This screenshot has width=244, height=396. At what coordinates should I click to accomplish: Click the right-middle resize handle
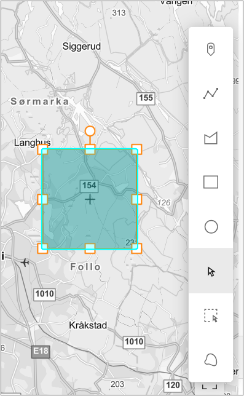pyautogui.click(x=136, y=199)
